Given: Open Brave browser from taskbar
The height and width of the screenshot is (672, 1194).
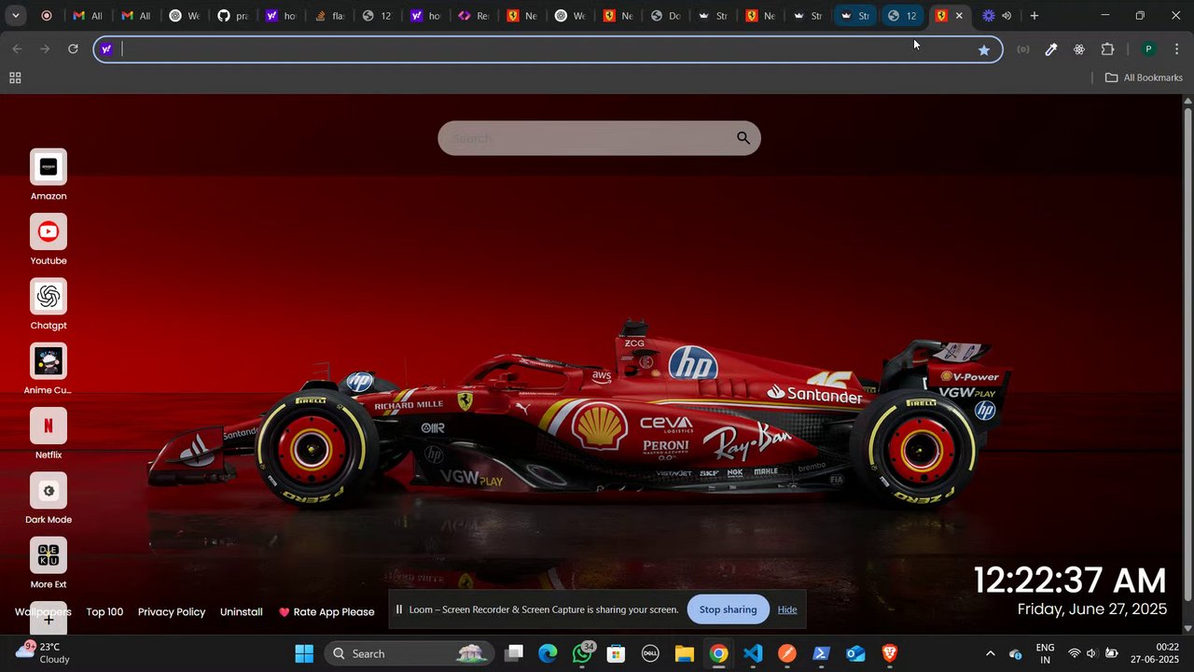Looking at the screenshot, I should (890, 653).
